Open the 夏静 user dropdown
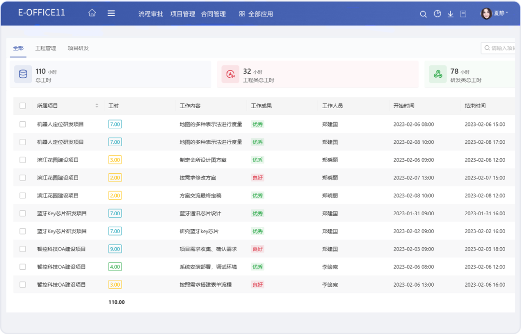This screenshot has height=334, width=521. coord(495,14)
